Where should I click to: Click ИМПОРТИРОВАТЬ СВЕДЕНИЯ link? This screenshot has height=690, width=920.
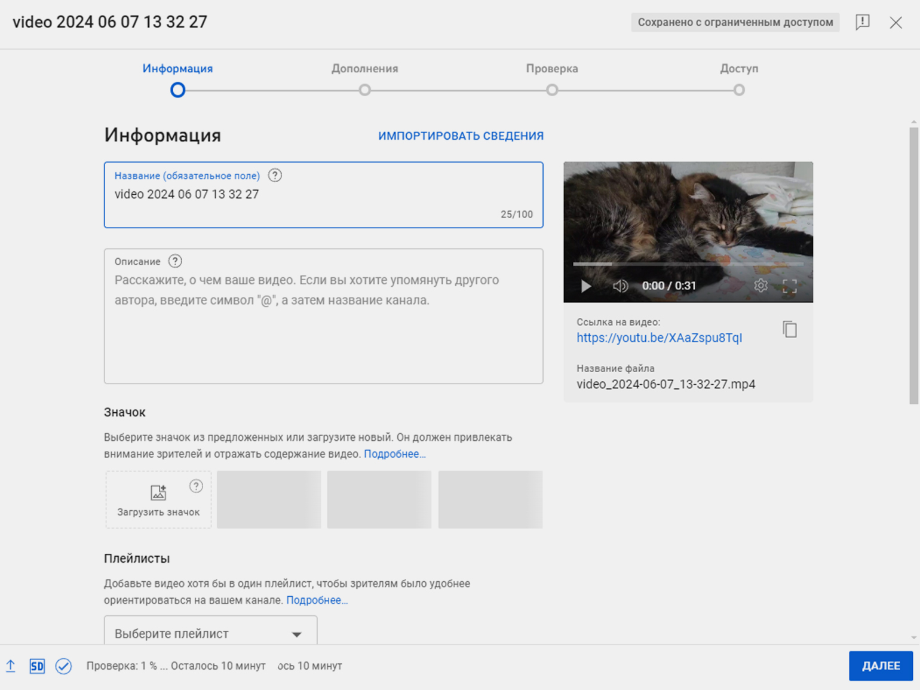click(x=461, y=136)
